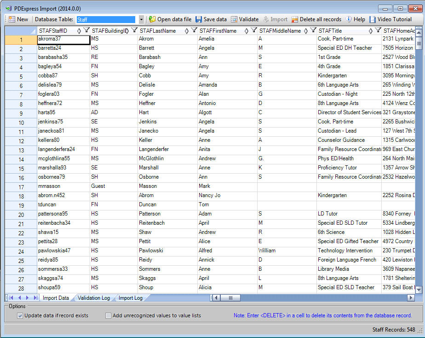
Task: Click the horizontal scrollbar left arrow
Action: [216, 298]
